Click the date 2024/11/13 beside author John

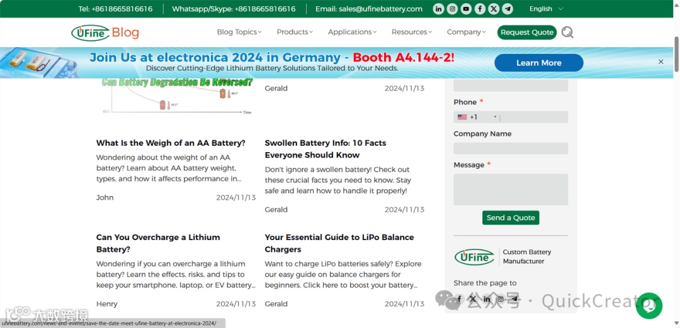pyautogui.click(x=236, y=197)
